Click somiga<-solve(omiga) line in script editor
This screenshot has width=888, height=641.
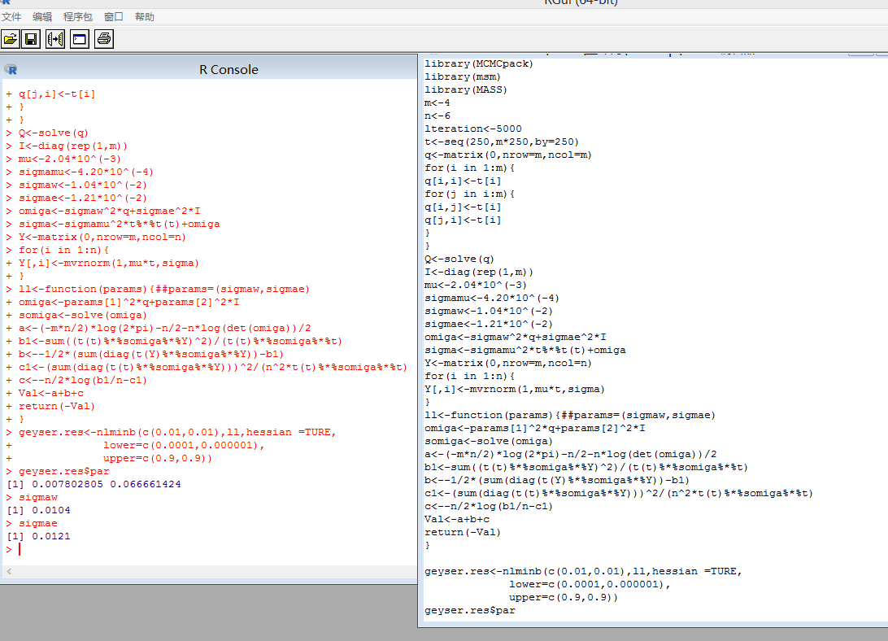[x=488, y=442]
